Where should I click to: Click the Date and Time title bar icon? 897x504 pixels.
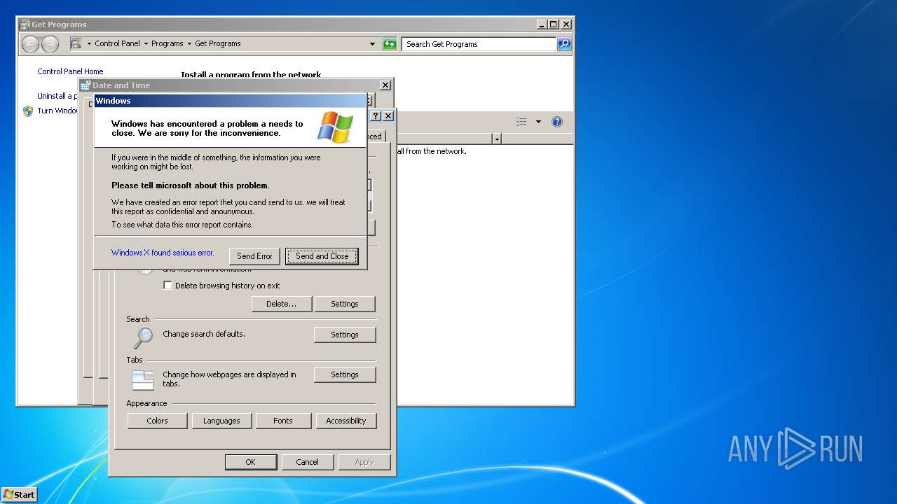tap(86, 85)
